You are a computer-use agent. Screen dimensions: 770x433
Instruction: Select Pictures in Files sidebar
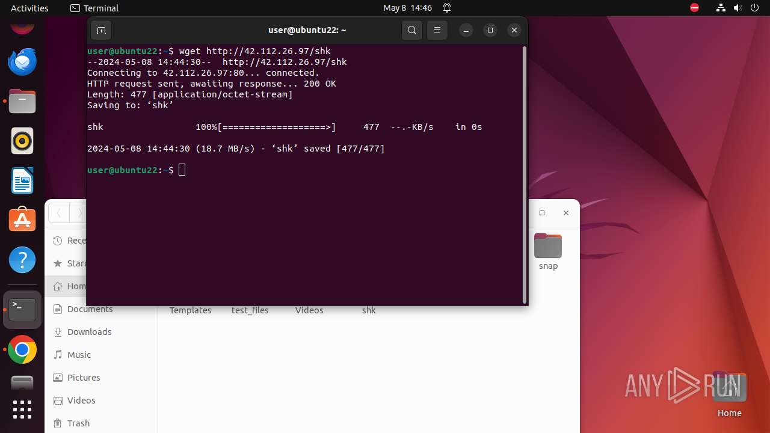(x=101, y=378)
